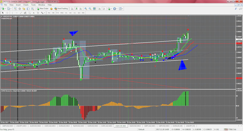Click the blue down arrow marker on chart
243x131 pixels.
tap(73, 33)
